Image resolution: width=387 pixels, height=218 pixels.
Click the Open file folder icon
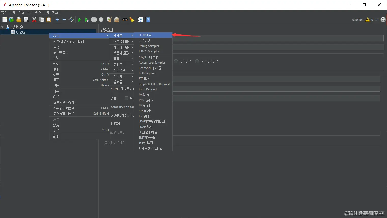click(19, 20)
